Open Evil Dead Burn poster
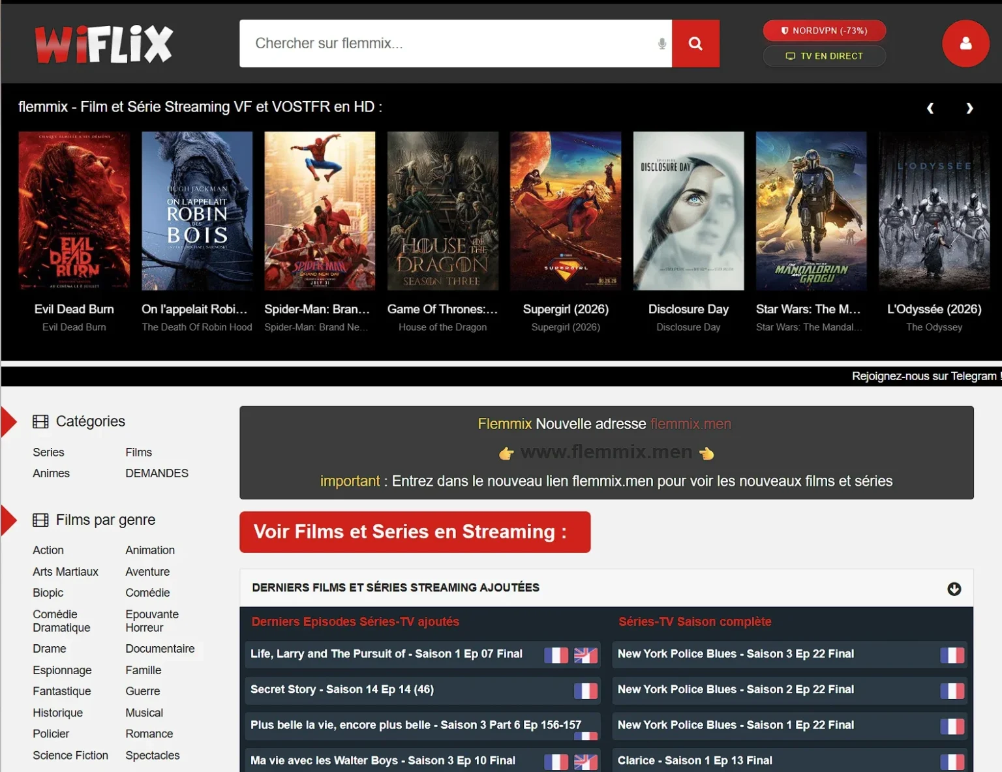The width and height of the screenshot is (1002, 772). (x=74, y=211)
